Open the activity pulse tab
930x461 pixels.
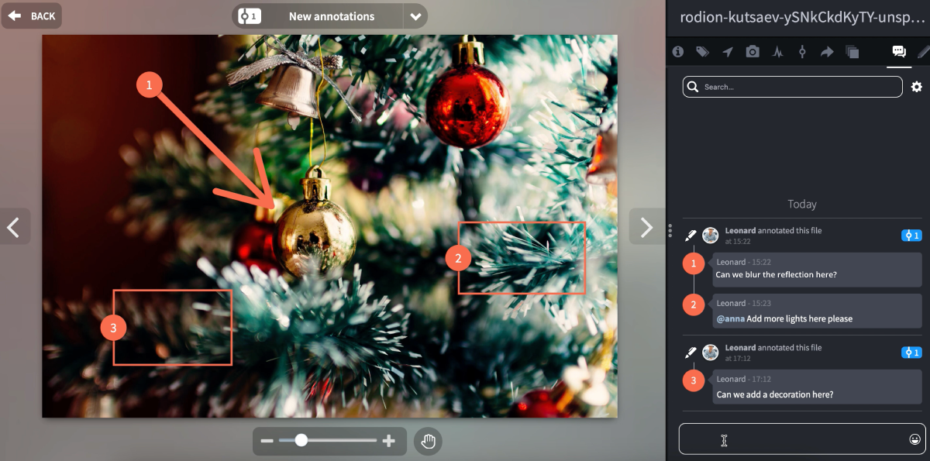(777, 52)
